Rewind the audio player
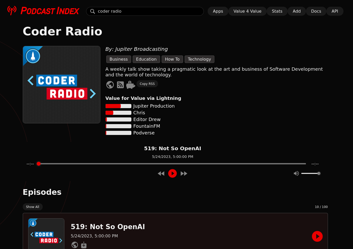The width and height of the screenshot is (353, 249). click(161, 173)
